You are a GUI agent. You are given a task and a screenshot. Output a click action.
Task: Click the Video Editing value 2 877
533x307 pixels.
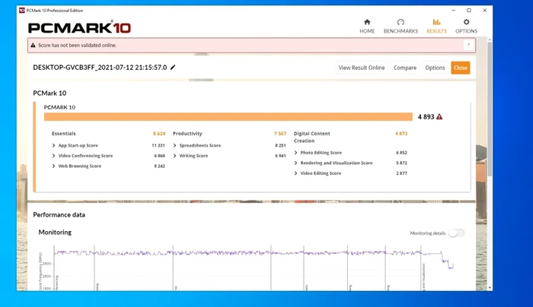point(401,173)
